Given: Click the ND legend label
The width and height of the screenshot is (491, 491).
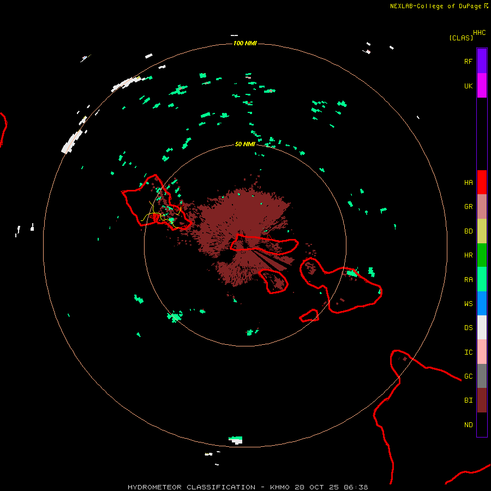Looking at the screenshot, I should coord(469,425).
